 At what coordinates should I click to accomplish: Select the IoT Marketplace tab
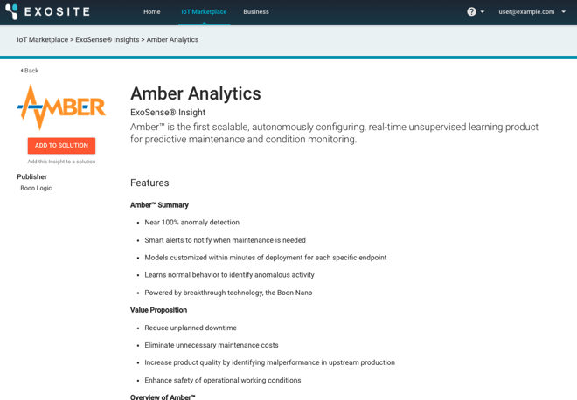pyautogui.click(x=204, y=11)
